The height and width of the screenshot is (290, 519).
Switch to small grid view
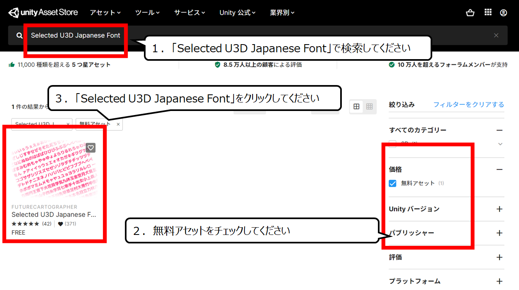[x=369, y=107]
